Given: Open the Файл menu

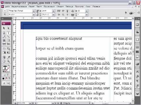Looking at the screenshot, I should click(7, 7).
